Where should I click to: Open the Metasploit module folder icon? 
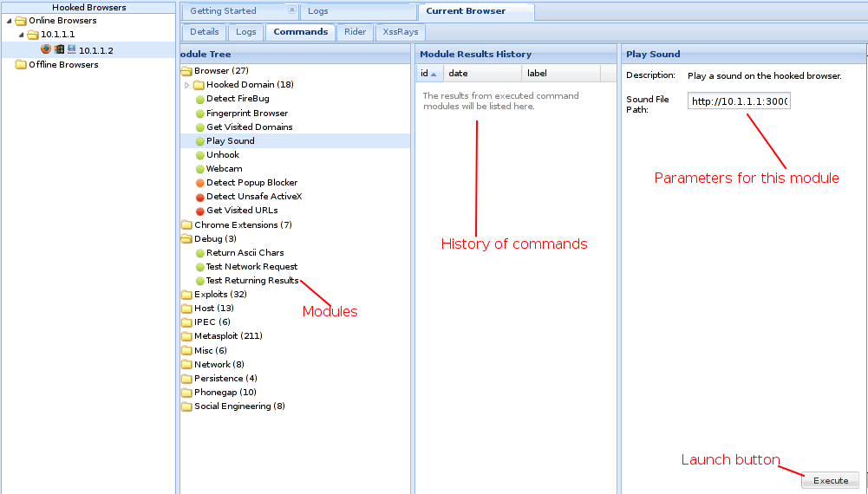(x=186, y=336)
